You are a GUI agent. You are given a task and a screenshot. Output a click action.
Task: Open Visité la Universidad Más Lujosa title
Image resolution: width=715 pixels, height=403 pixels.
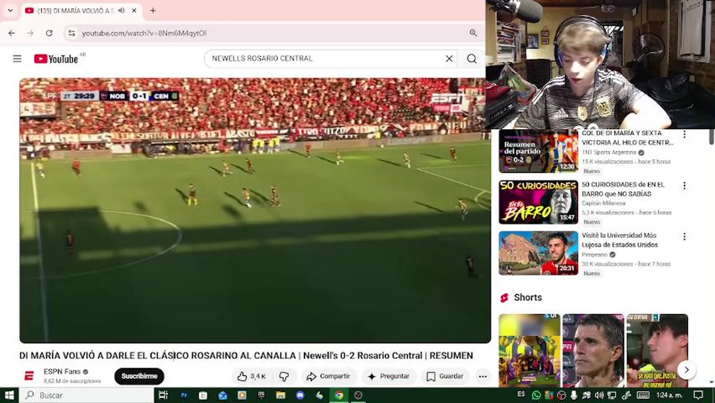coord(620,240)
